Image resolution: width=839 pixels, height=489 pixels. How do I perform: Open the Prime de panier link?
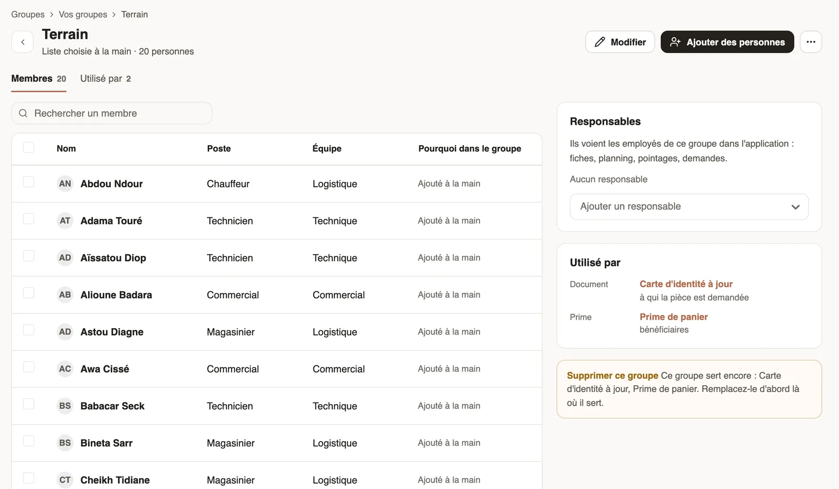tap(673, 317)
